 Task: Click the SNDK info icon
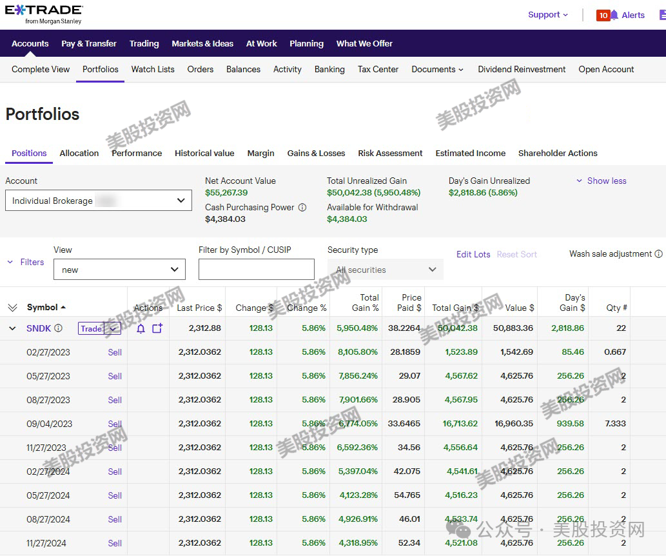click(59, 328)
